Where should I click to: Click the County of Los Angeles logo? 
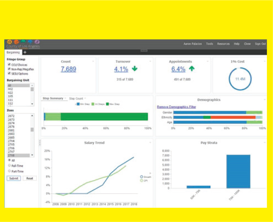23,44
